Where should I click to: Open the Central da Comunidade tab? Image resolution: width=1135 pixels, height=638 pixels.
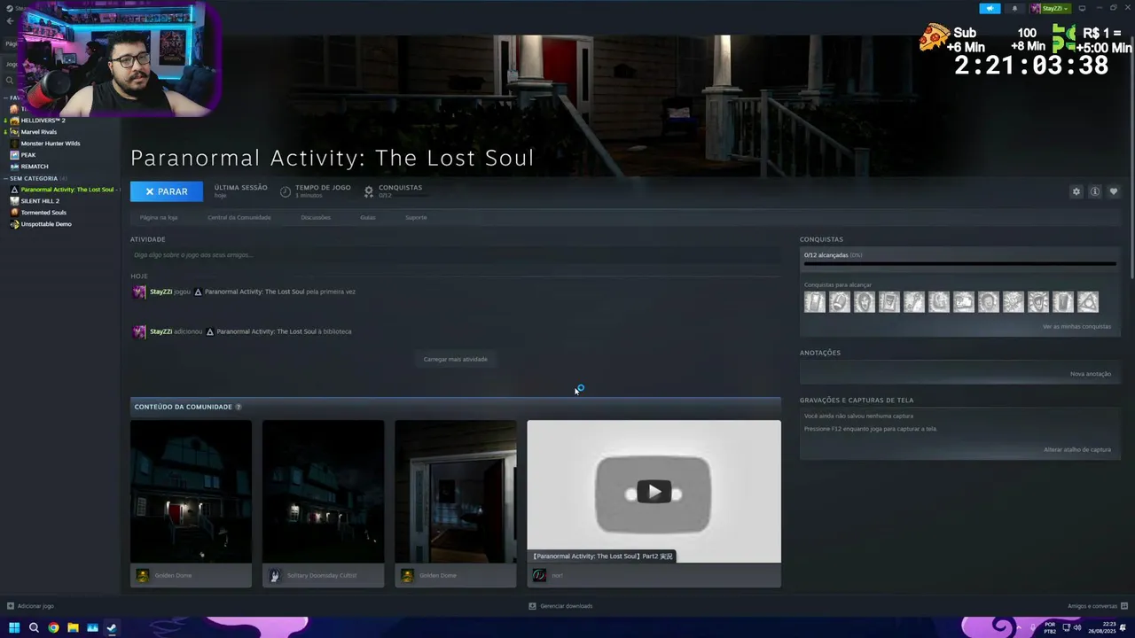(x=239, y=217)
